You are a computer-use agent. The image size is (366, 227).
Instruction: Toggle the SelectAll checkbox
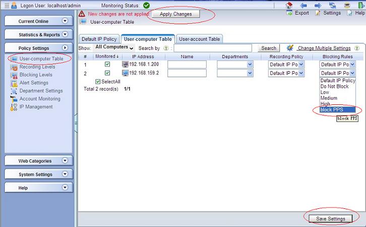[x=98, y=82]
